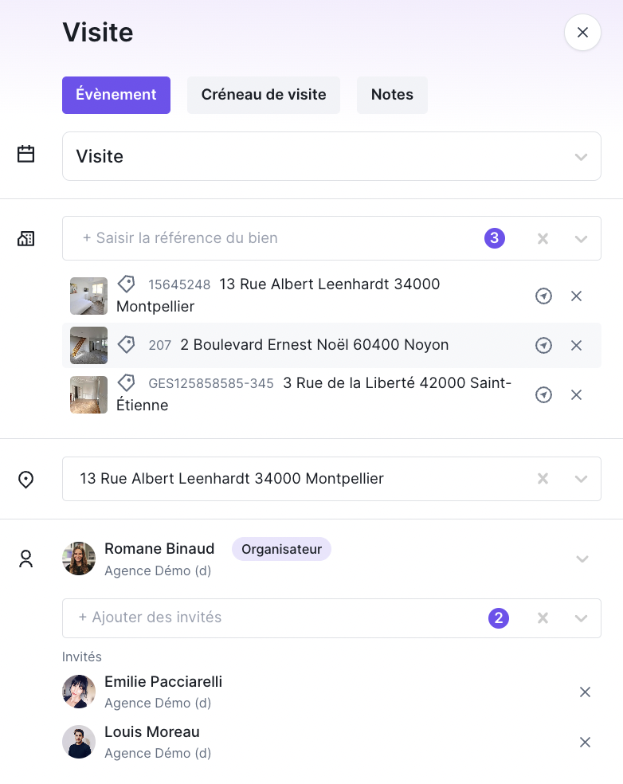Click tag icon for property 15645248

point(127,284)
